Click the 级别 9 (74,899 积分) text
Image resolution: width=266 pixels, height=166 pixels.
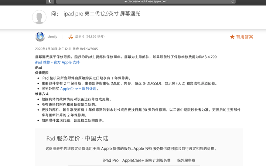pos(90,37)
